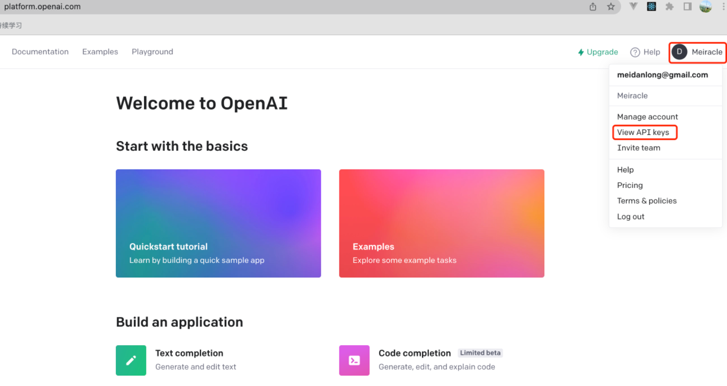Choose Pricing in account dropdown
Image resolution: width=727 pixels, height=386 pixels.
pos(630,185)
